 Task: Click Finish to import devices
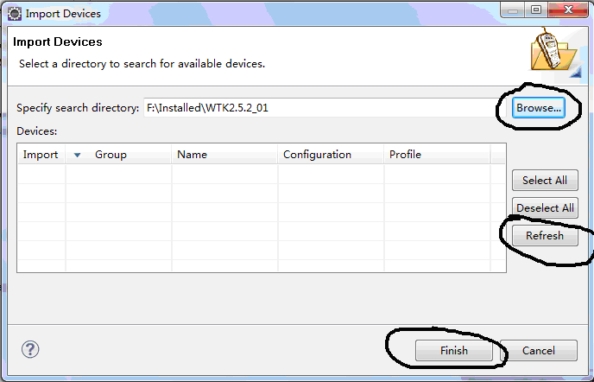pyautogui.click(x=454, y=351)
